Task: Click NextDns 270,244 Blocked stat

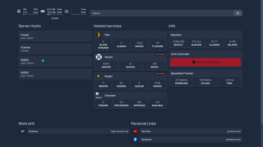Action: pos(196,43)
